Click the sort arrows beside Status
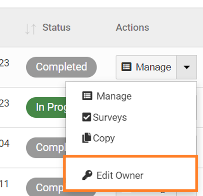203x196 pixels. click(x=30, y=29)
